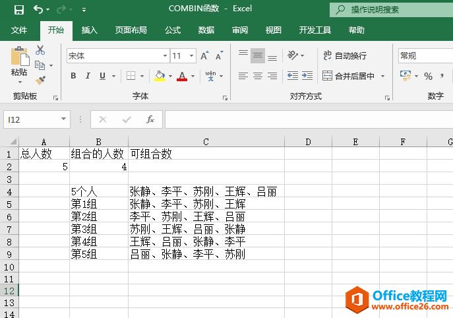The image size is (453, 318).
Task: Toggle Wrap Text (自动换行)
Action: (x=344, y=56)
